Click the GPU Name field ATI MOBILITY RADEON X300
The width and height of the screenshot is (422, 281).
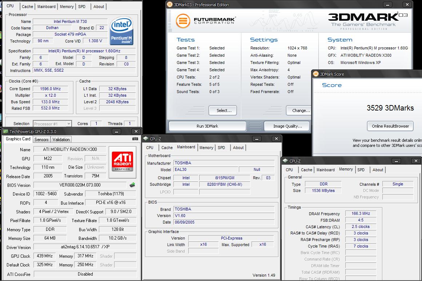[70, 149]
